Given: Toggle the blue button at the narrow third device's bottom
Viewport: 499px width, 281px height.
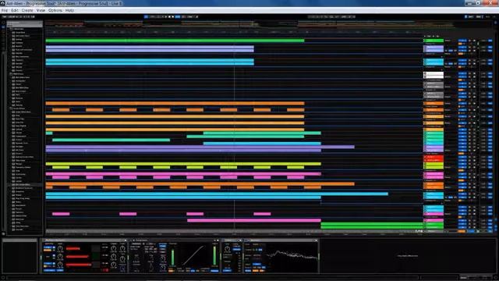Looking at the screenshot, I should (x=227, y=271).
